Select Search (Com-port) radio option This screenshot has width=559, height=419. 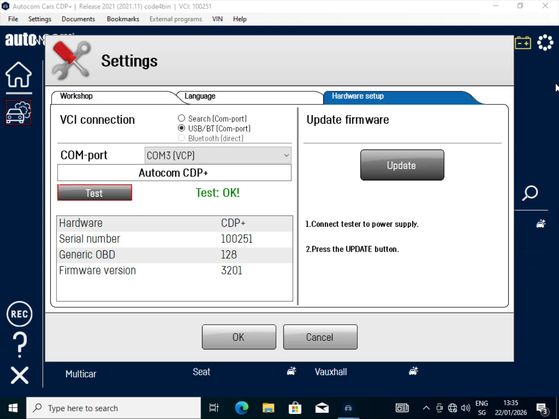pyautogui.click(x=182, y=118)
